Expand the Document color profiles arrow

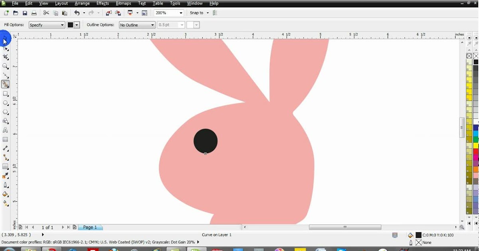[x=198, y=242]
